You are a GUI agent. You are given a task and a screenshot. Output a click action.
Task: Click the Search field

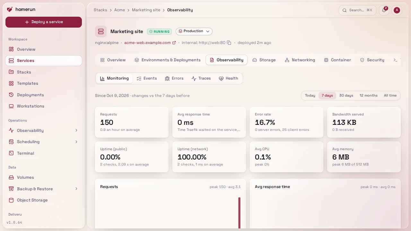(357, 10)
